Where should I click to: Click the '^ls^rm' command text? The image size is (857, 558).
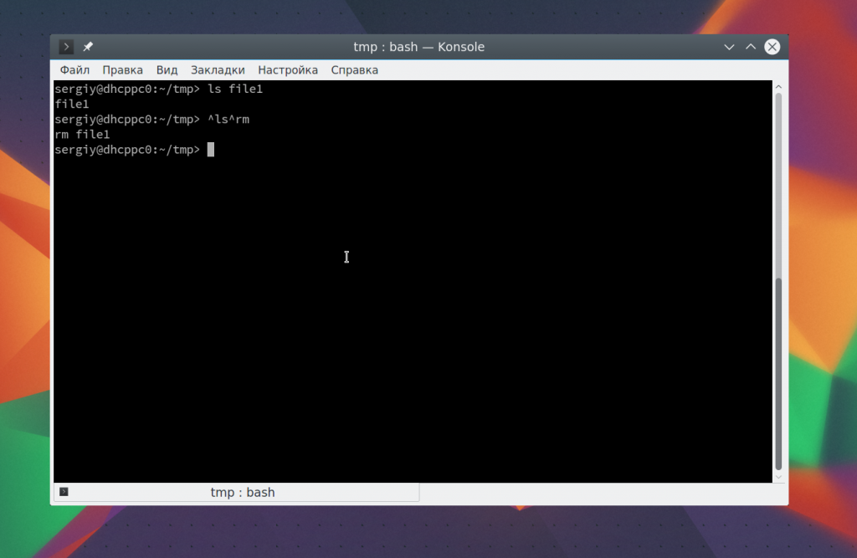[228, 120]
